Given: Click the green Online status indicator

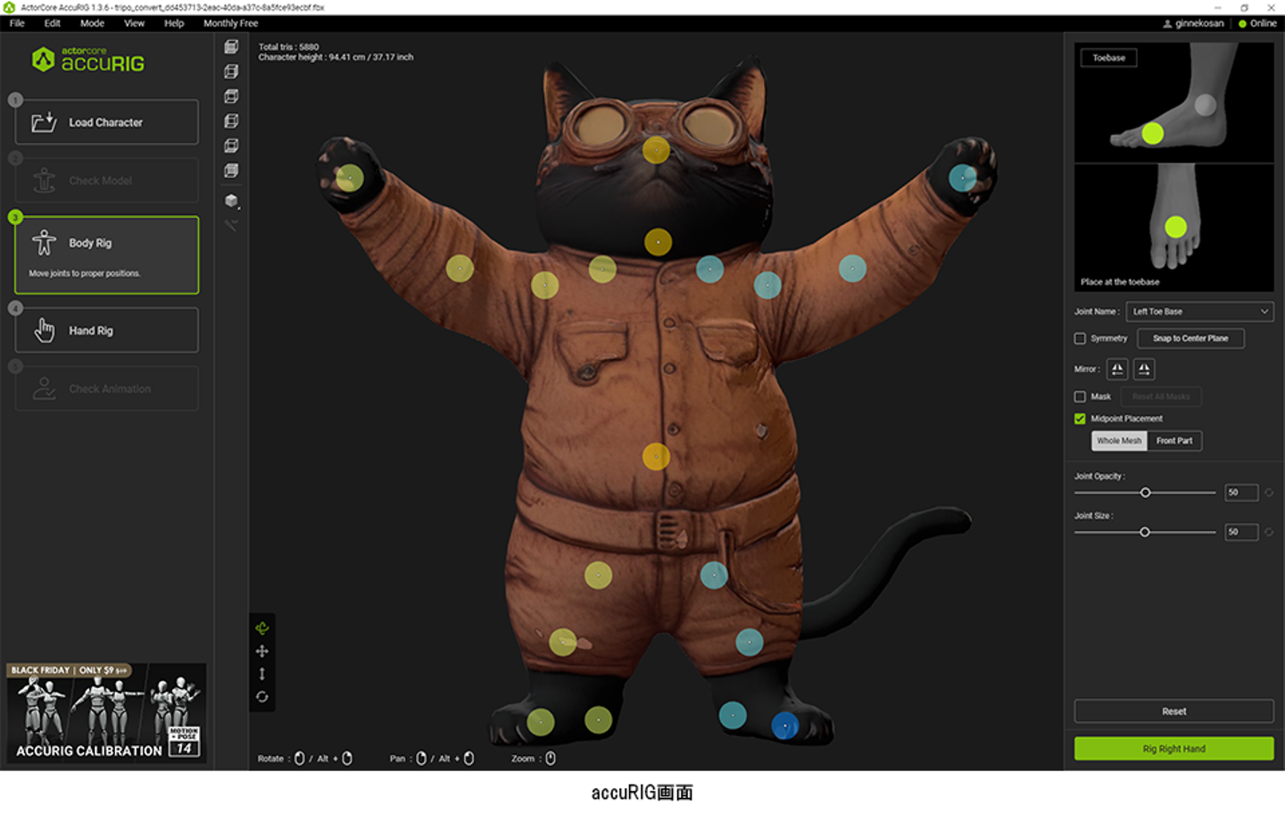Looking at the screenshot, I should [x=1242, y=24].
